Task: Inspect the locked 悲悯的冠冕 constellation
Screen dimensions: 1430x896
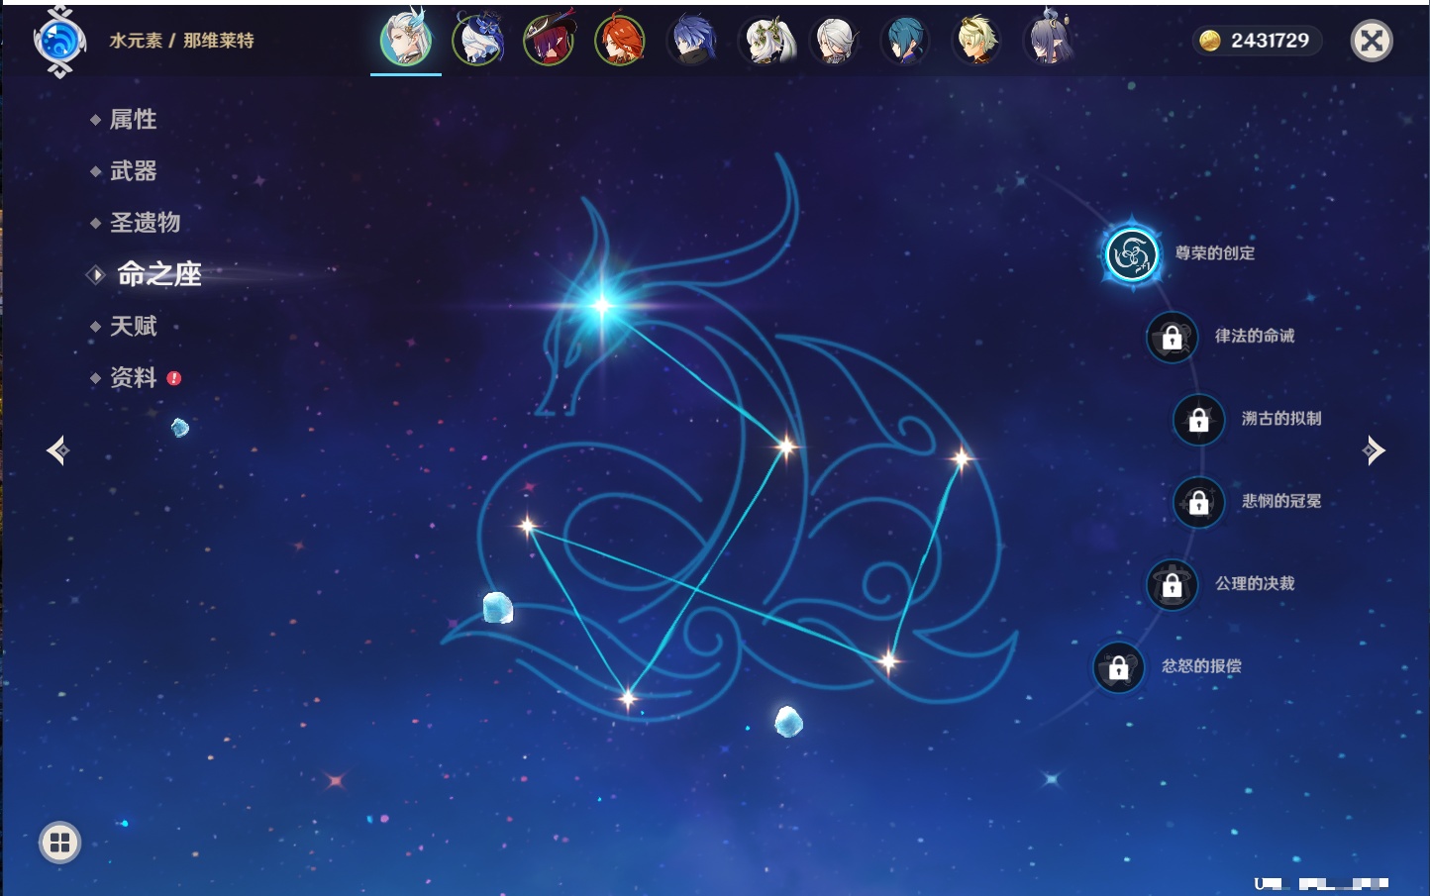Action: [1199, 503]
